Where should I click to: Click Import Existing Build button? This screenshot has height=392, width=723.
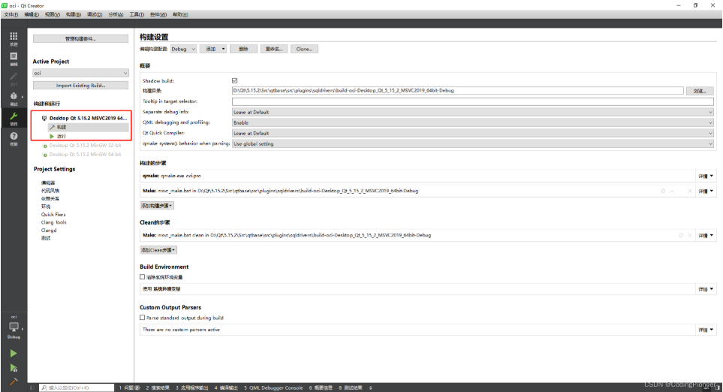click(80, 86)
